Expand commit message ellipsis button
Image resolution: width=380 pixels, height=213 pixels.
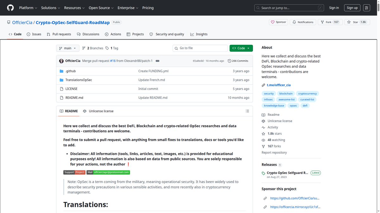157,61
